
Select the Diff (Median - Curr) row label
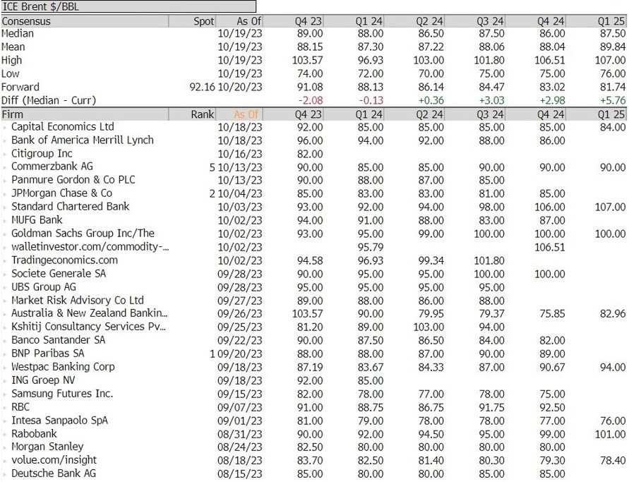(x=49, y=100)
